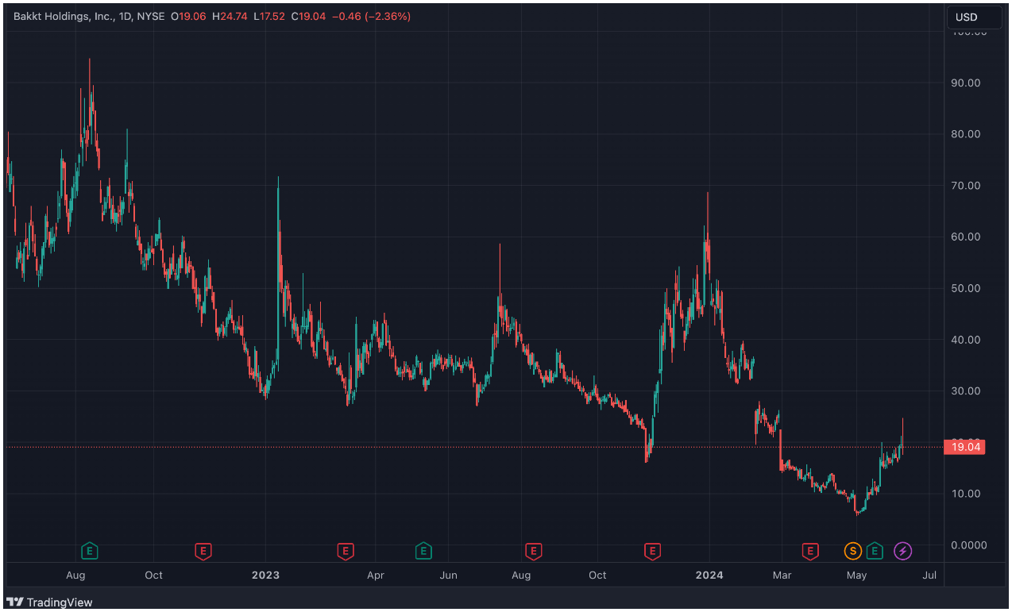Select the red earnings marker between Oct and 2024
This screenshot has width=1012, height=612.
click(652, 550)
